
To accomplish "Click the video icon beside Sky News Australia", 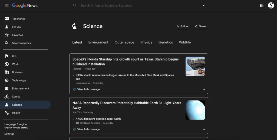I will coord(77,123).
